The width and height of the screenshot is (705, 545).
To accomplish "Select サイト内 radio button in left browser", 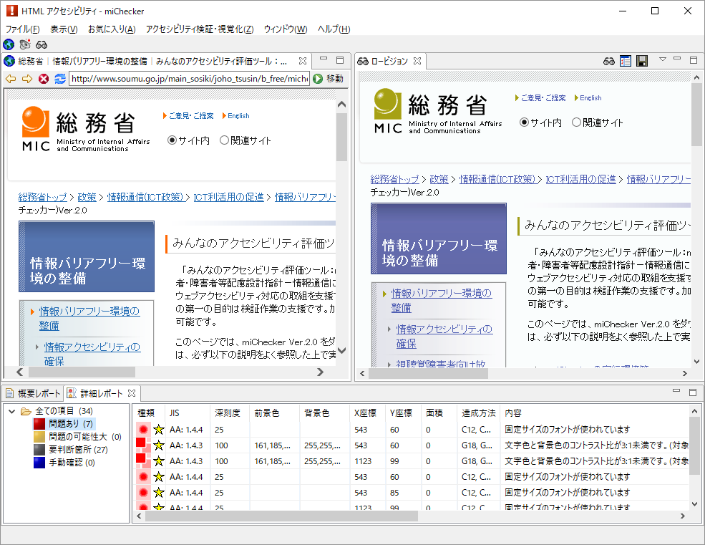I will pos(172,140).
